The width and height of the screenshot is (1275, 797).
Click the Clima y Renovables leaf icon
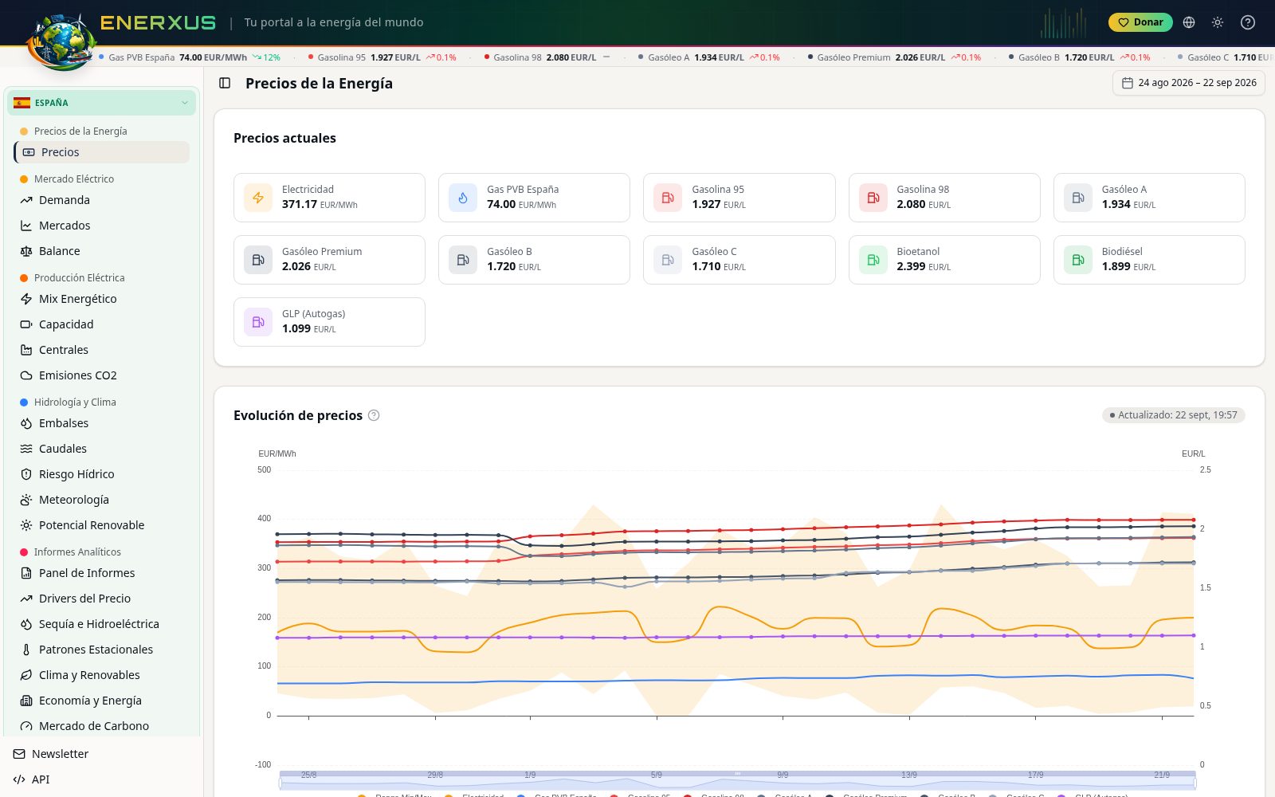click(26, 675)
